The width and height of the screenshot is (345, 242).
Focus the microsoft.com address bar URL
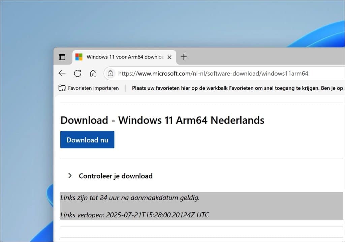(x=213, y=73)
